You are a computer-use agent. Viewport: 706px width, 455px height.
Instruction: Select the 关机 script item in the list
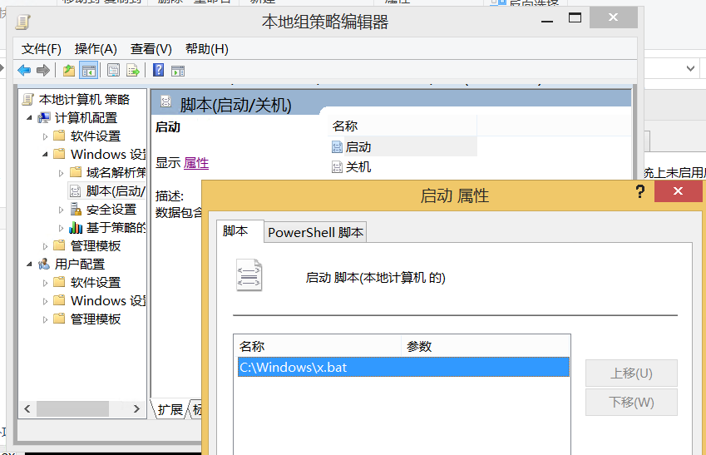pyautogui.click(x=358, y=167)
